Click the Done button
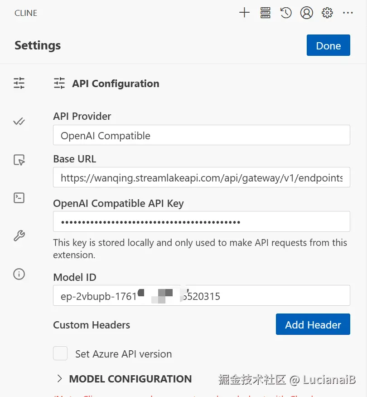Viewport: 367px width, 397px height. pos(328,45)
